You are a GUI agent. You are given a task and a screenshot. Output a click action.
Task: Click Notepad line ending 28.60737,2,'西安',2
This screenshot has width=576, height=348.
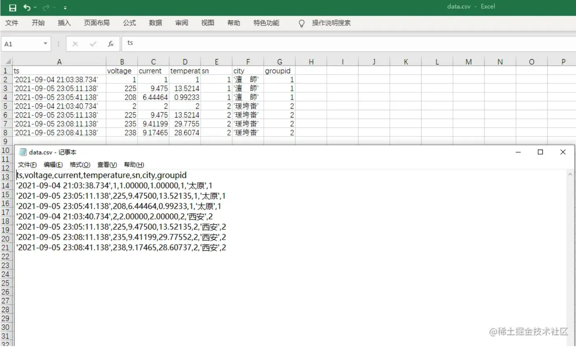coord(121,248)
